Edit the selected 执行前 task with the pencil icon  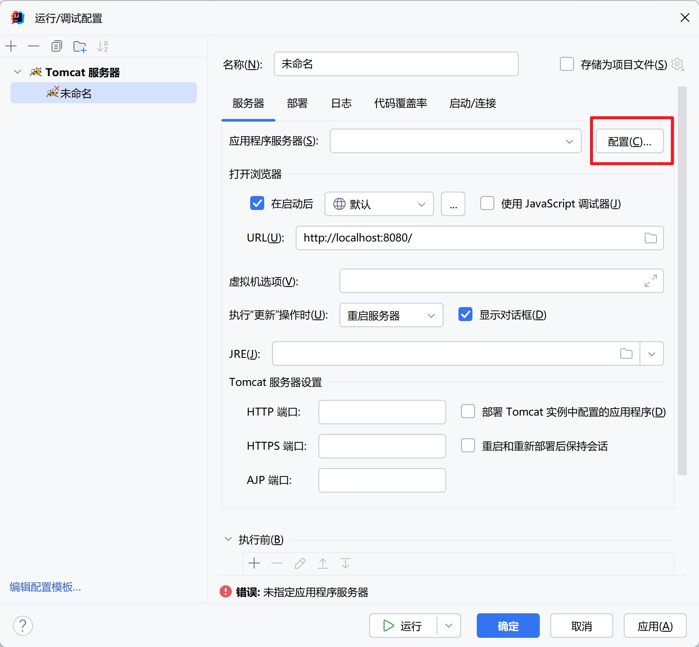pos(300,563)
